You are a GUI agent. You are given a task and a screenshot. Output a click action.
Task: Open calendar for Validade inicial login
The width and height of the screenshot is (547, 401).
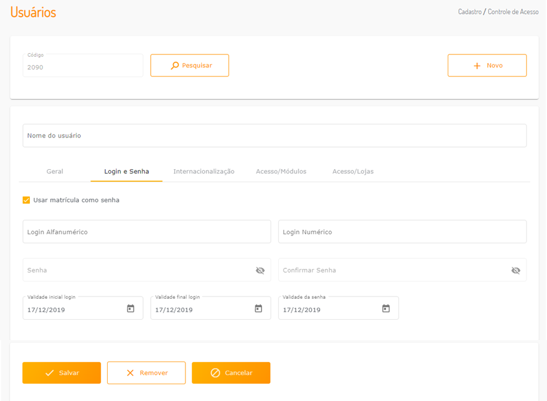coord(130,308)
